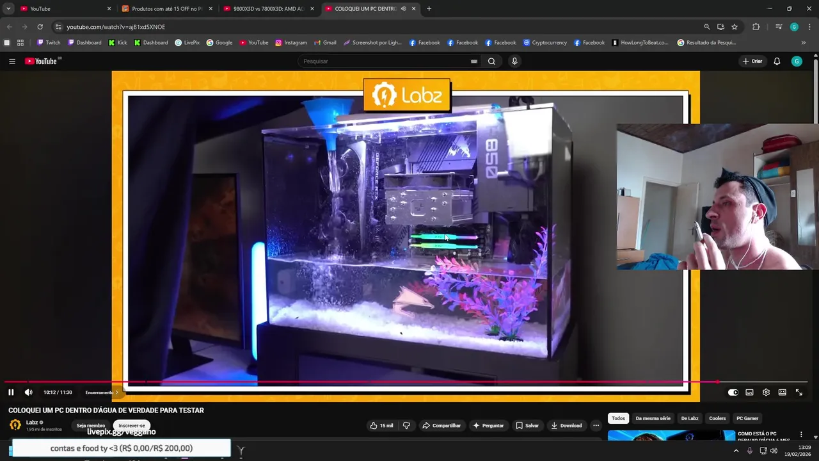Open the taskbar volume speaker icon

774,451
